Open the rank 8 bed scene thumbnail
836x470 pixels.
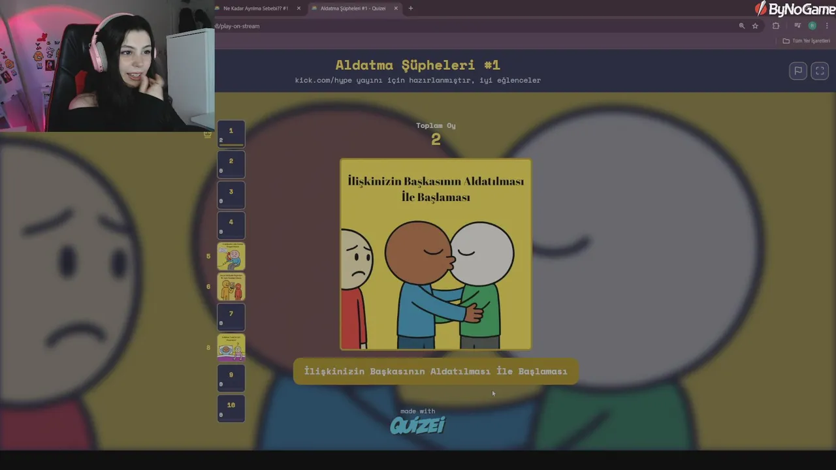coord(231,347)
